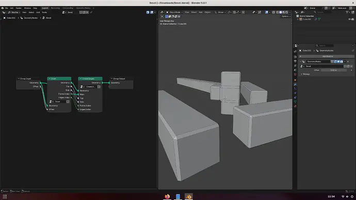Toggle viewport snapping magnet icon
The image size is (356, 200).
point(235,12)
